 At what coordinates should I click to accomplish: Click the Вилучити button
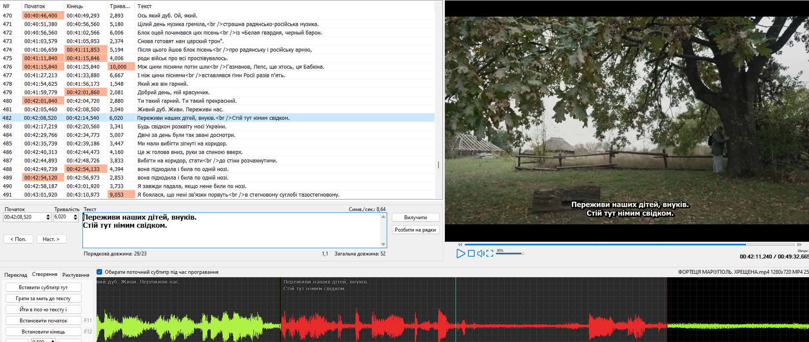415,217
